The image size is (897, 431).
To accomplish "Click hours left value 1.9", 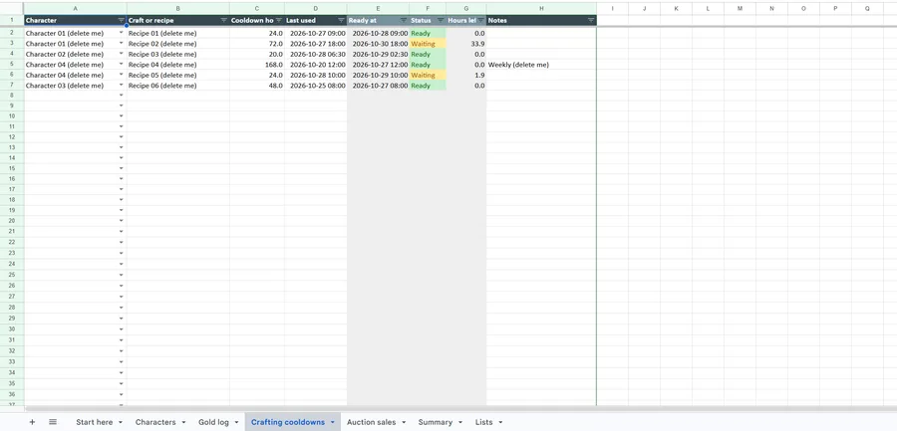I will click(x=466, y=75).
